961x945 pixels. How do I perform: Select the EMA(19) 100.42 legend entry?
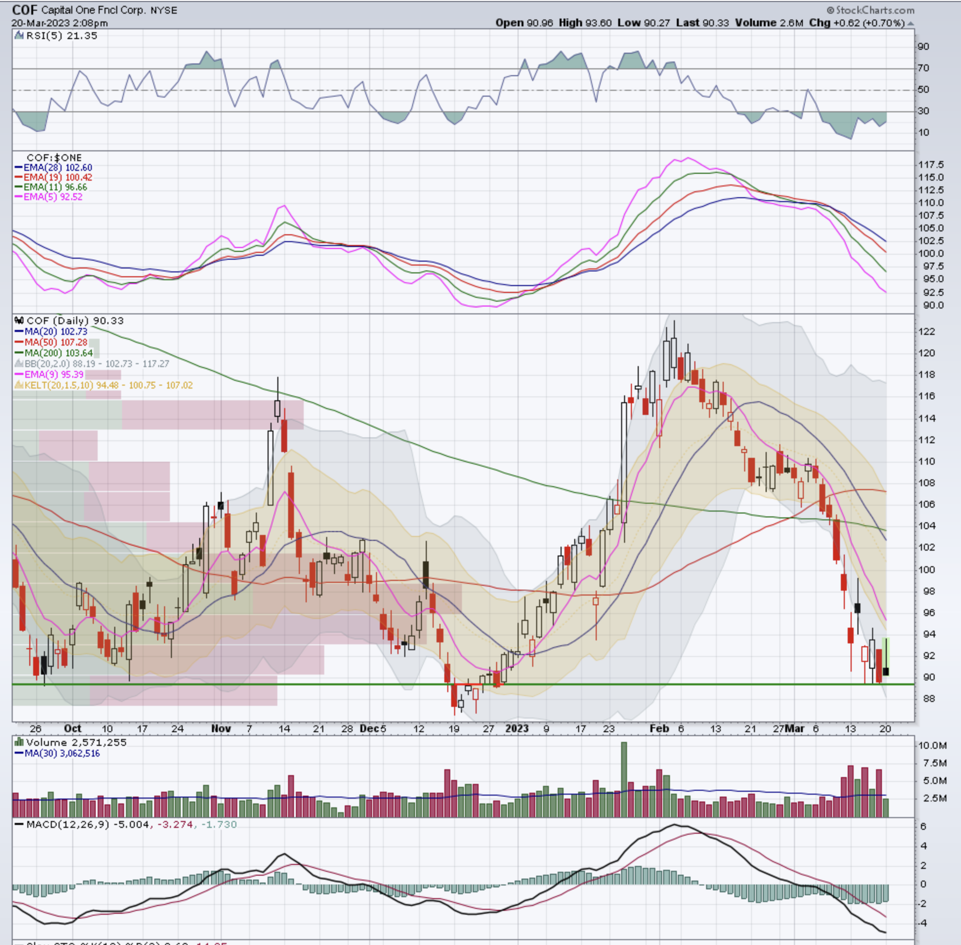coord(54,177)
